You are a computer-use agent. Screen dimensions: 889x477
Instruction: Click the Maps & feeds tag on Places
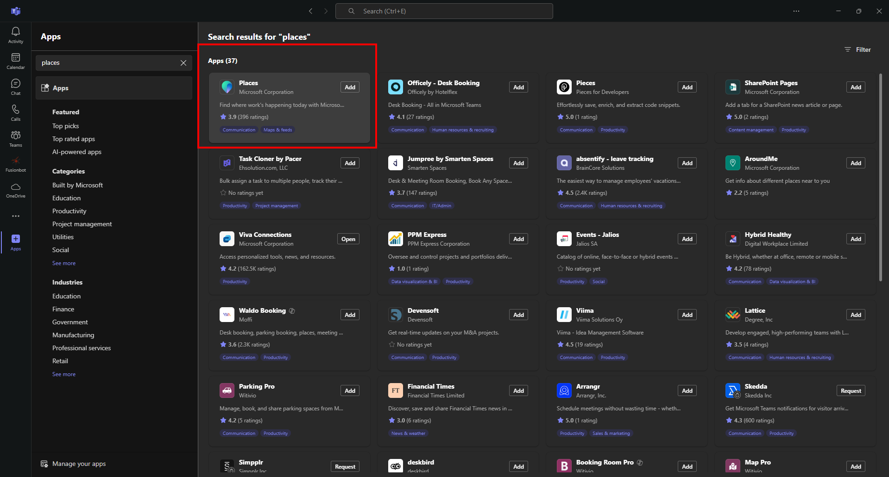click(x=278, y=130)
